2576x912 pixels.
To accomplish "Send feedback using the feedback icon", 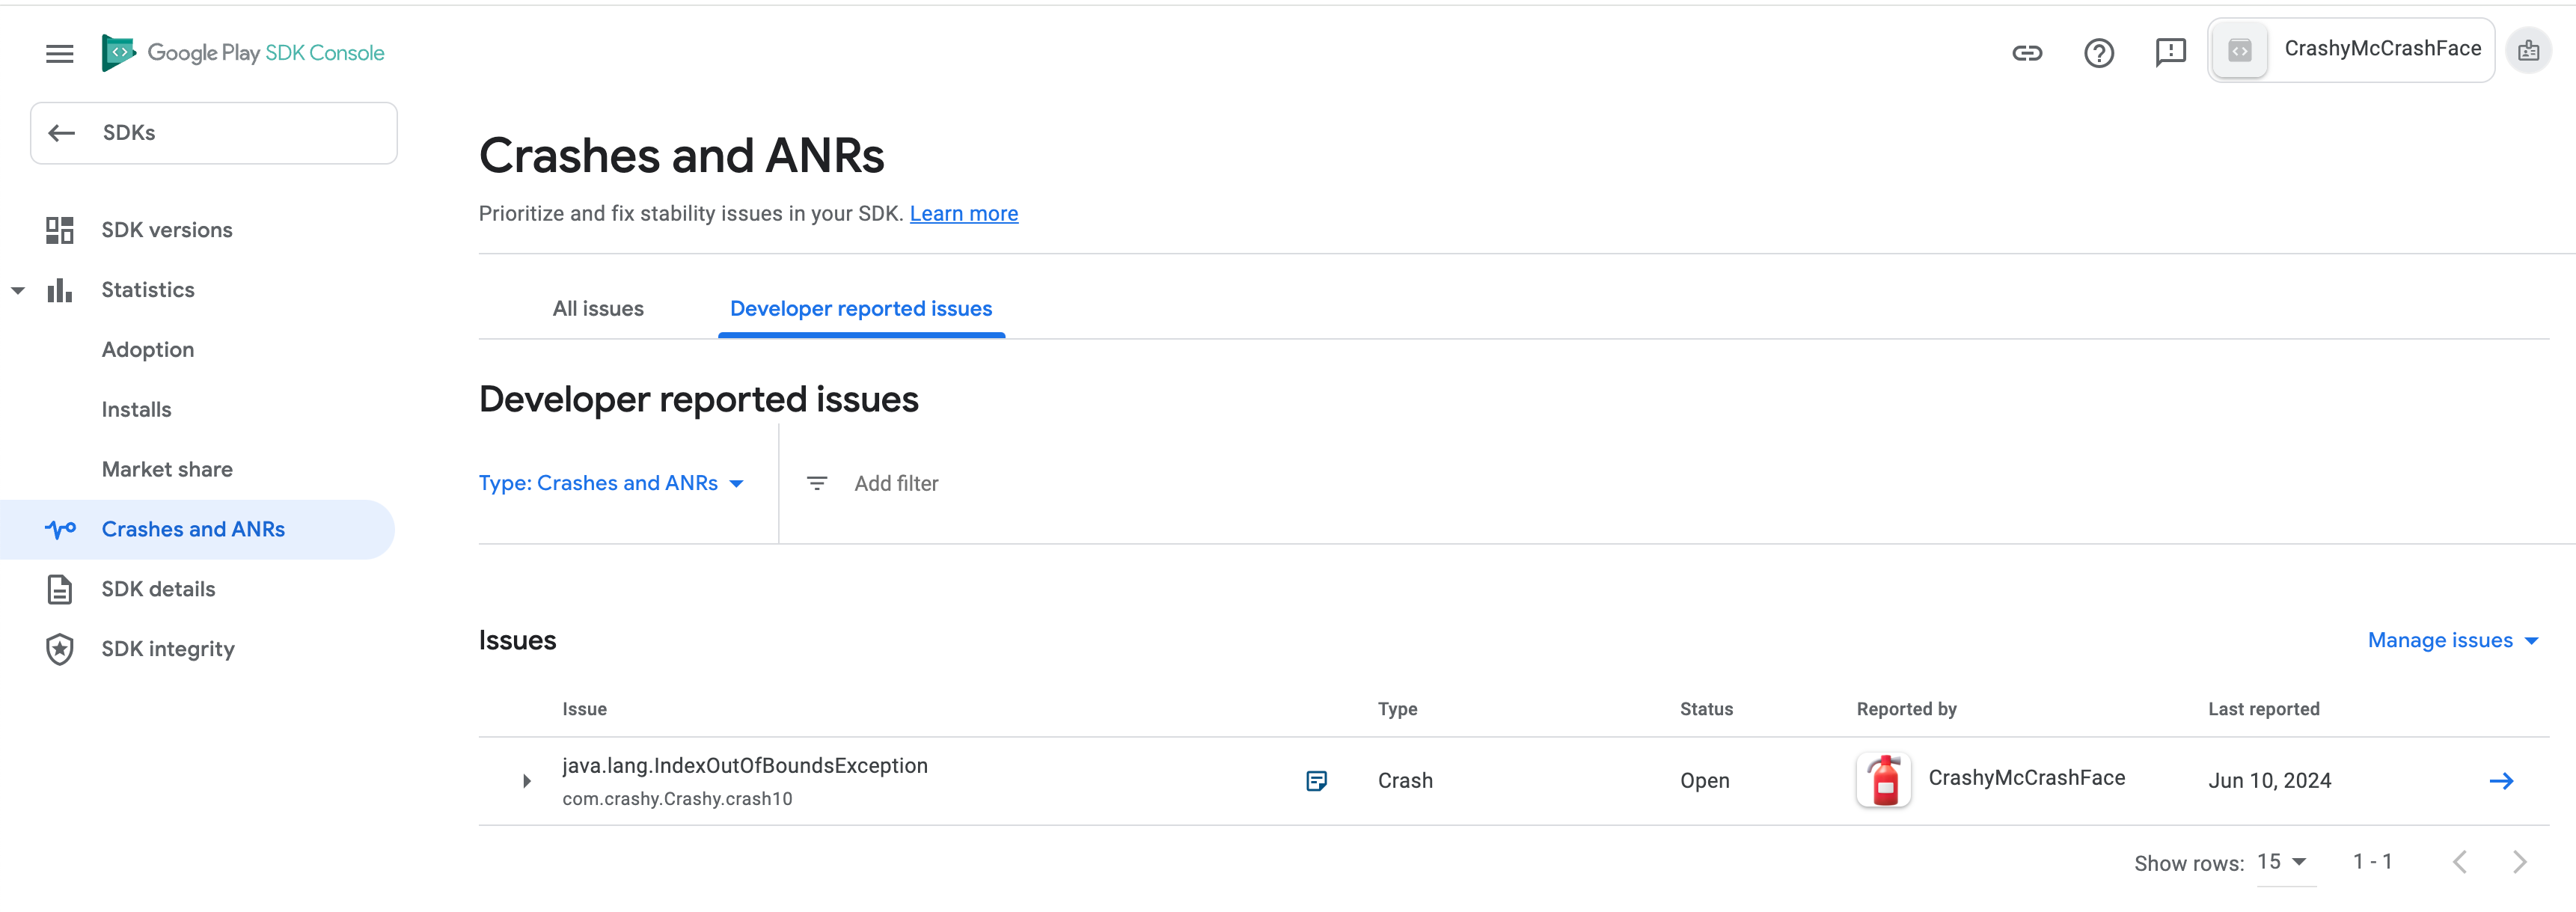I will 2171,53.
